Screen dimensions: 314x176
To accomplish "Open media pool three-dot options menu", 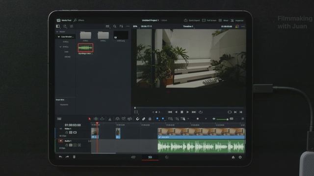I will coord(128,26).
